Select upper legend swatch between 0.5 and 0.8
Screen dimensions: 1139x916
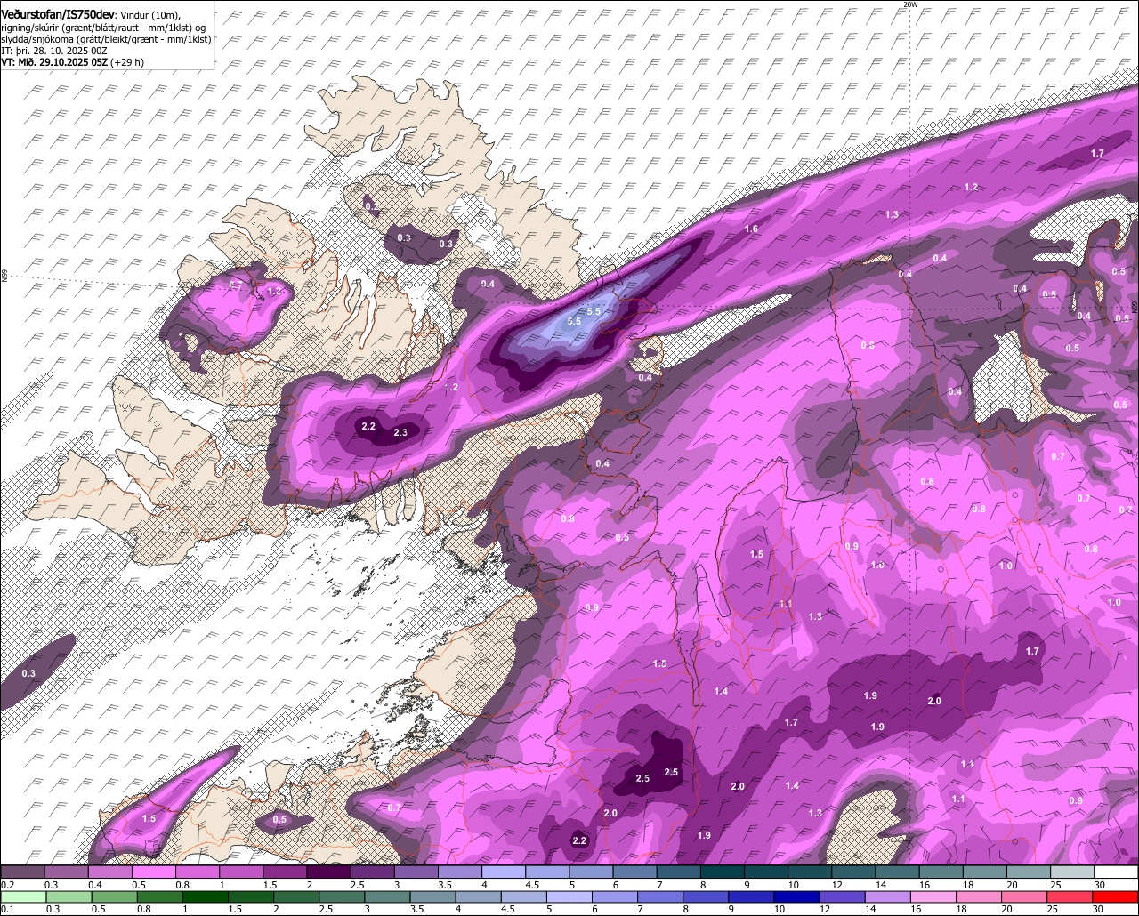(154, 872)
